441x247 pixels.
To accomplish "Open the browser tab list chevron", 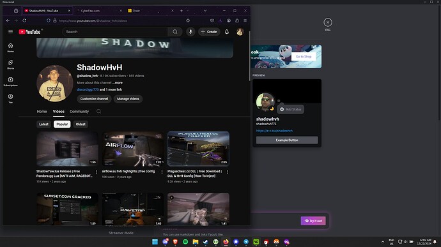I will pos(205,11).
